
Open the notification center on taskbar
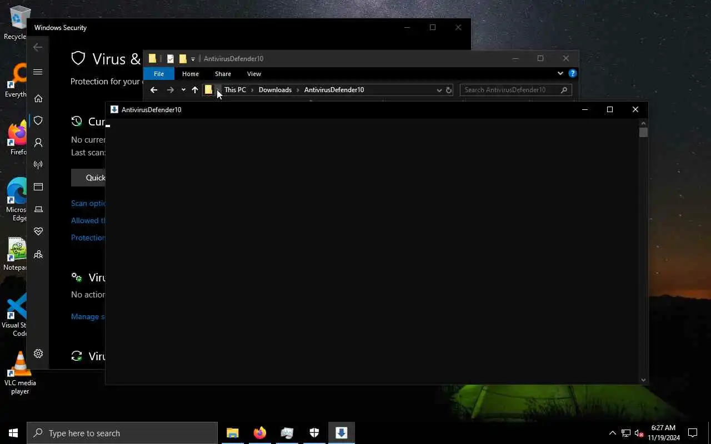693,433
